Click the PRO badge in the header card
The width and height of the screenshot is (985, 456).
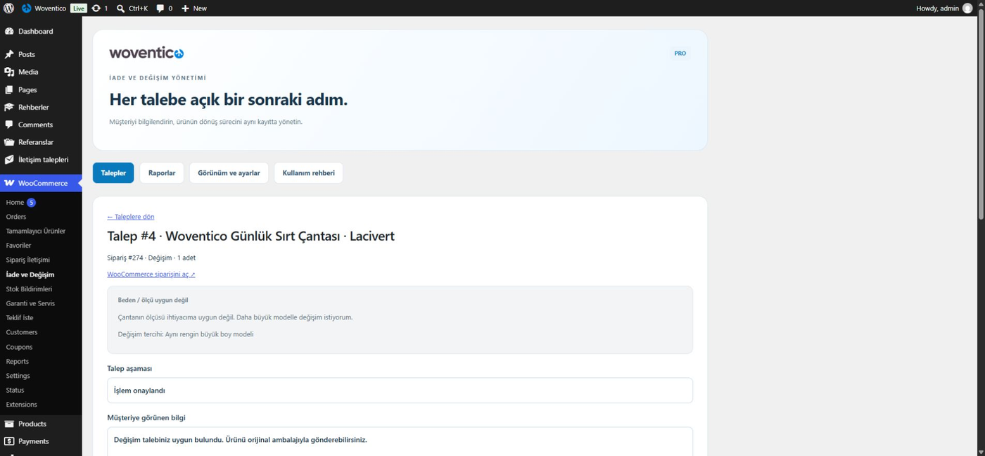(680, 53)
